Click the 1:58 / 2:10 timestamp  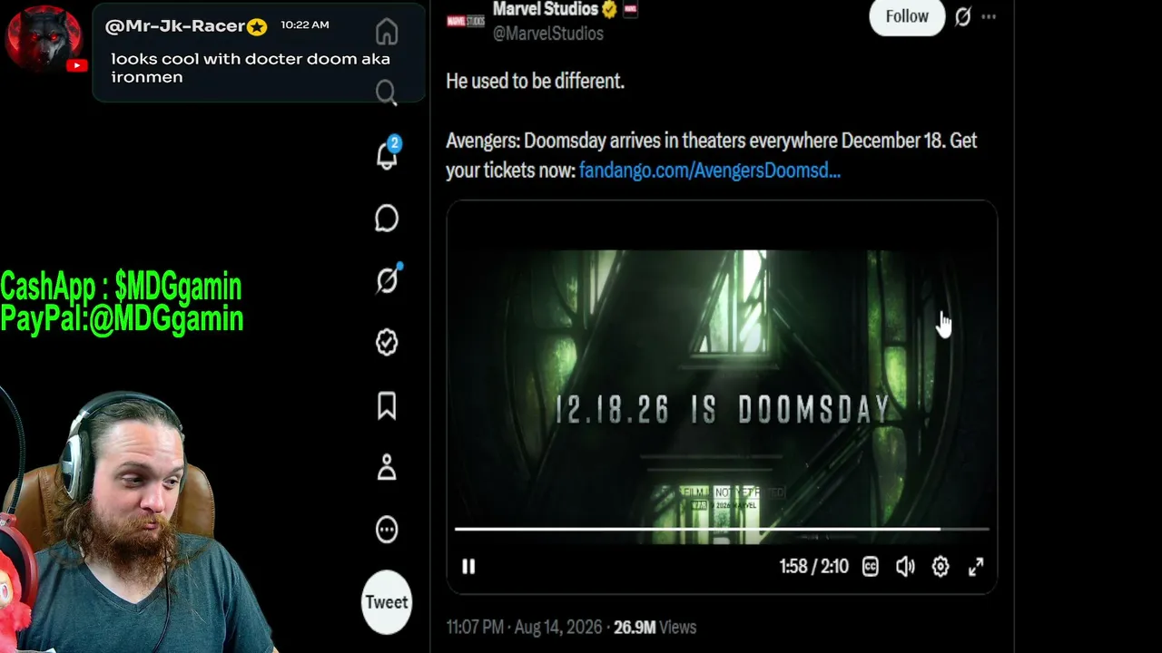point(813,567)
